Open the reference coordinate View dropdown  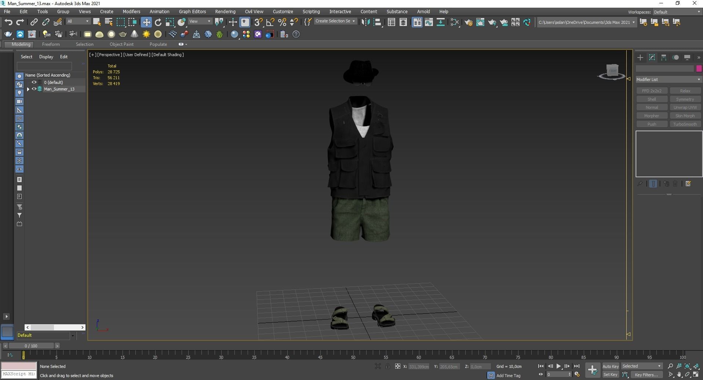[200, 22]
